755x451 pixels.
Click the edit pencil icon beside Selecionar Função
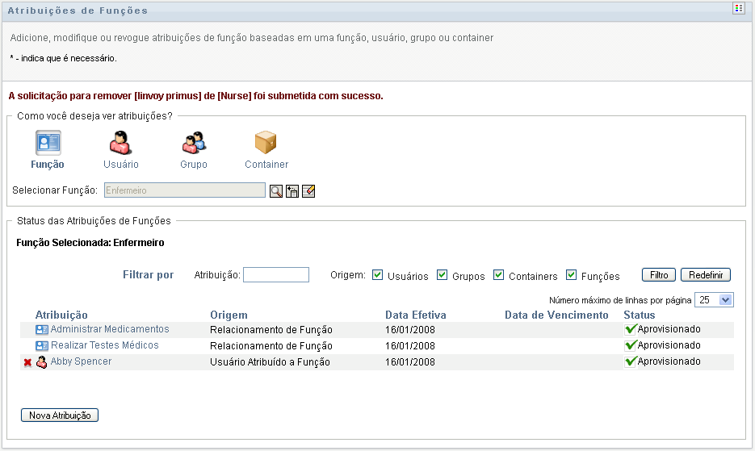[308, 191]
